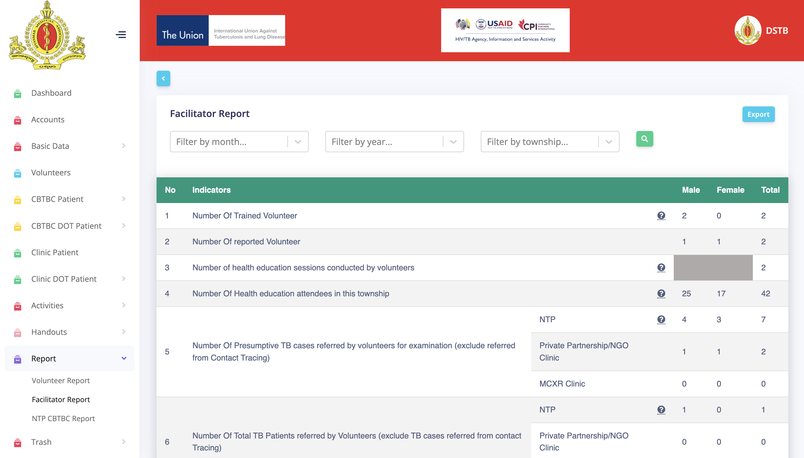
Task: Show help for health education sessions indicator
Action: pyautogui.click(x=661, y=268)
